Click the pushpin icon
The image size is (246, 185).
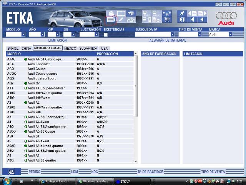pyautogui.click(x=182, y=13)
